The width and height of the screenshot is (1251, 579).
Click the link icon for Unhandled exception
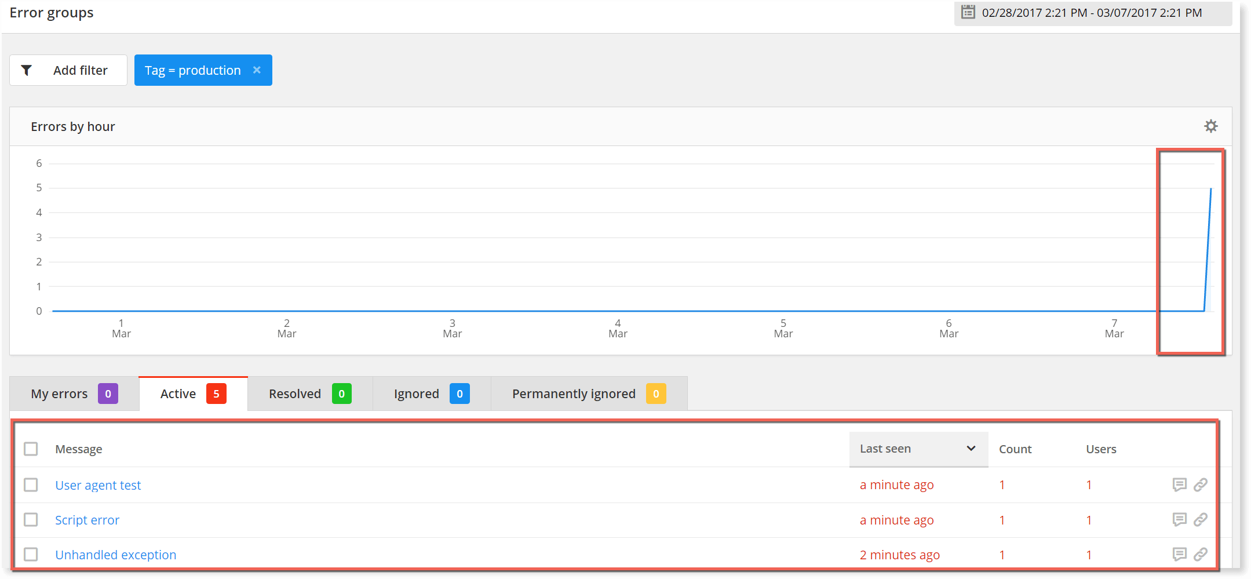(1201, 554)
